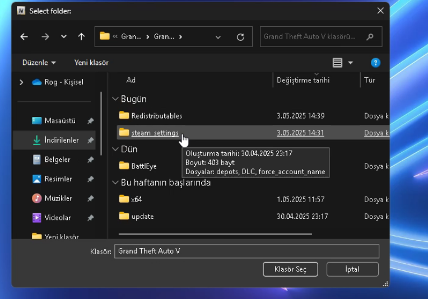This screenshot has width=428, height=299.
Task: Open the Düzenle menu
Action: click(39, 63)
